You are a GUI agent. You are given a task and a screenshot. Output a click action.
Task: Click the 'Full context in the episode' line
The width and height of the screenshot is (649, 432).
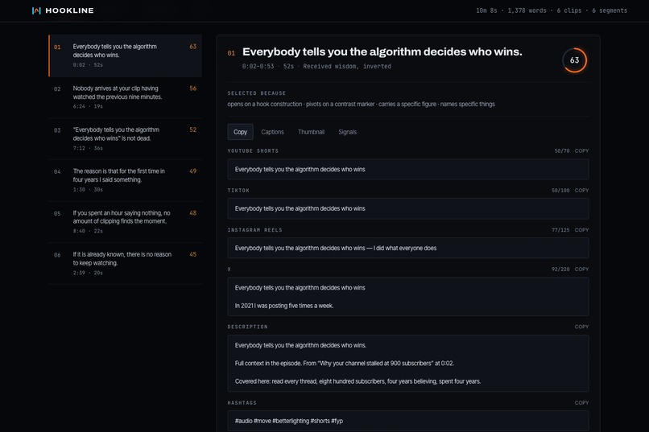tap(345, 364)
